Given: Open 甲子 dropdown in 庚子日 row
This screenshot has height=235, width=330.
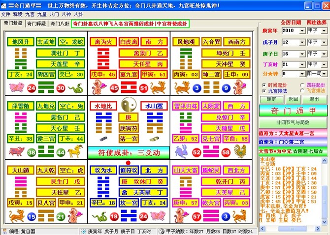Looking at the screenshot, I should [324, 54].
